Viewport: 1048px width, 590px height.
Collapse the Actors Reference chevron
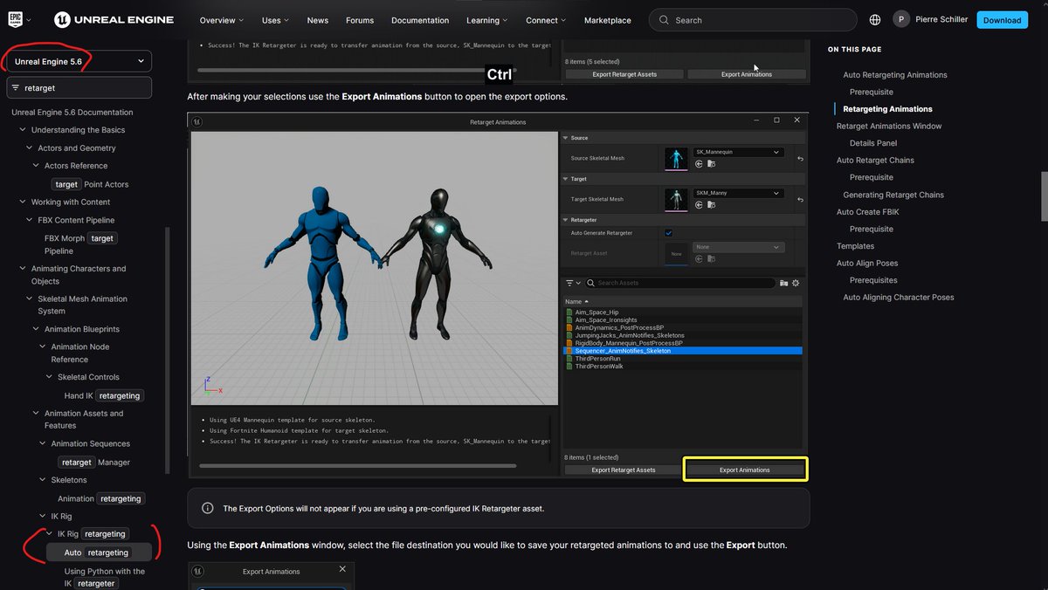click(x=36, y=166)
